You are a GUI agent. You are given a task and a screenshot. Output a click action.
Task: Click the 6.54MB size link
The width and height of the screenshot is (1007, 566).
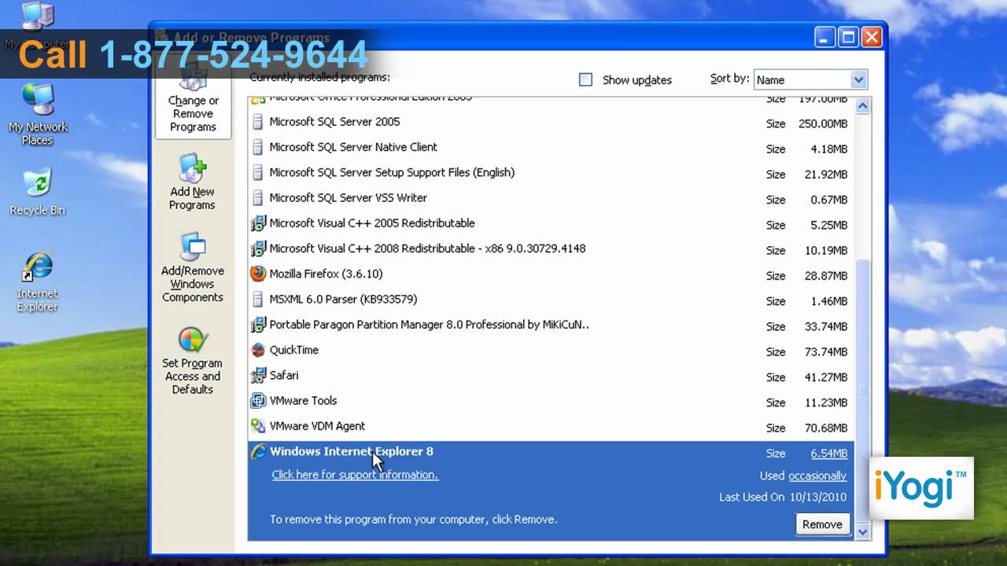829,454
